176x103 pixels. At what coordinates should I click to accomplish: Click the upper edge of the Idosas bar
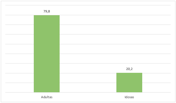coord(129,73)
